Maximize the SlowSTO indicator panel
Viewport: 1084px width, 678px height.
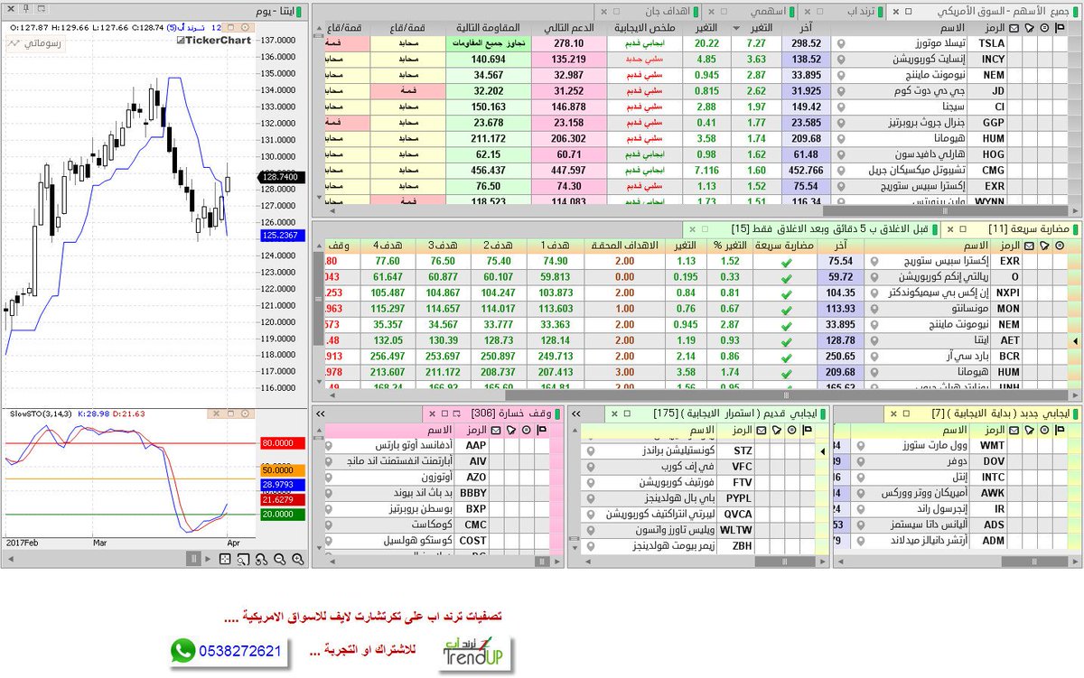(x=230, y=413)
